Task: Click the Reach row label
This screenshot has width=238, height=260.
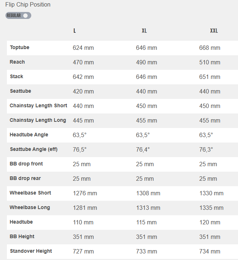Action: [17, 62]
